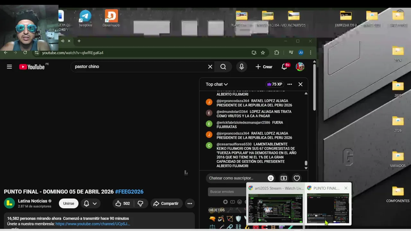The height and width of the screenshot is (231, 411).
Task: Select the 'PUNTO FINAL' window preview thumbnail
Action: click(x=328, y=208)
